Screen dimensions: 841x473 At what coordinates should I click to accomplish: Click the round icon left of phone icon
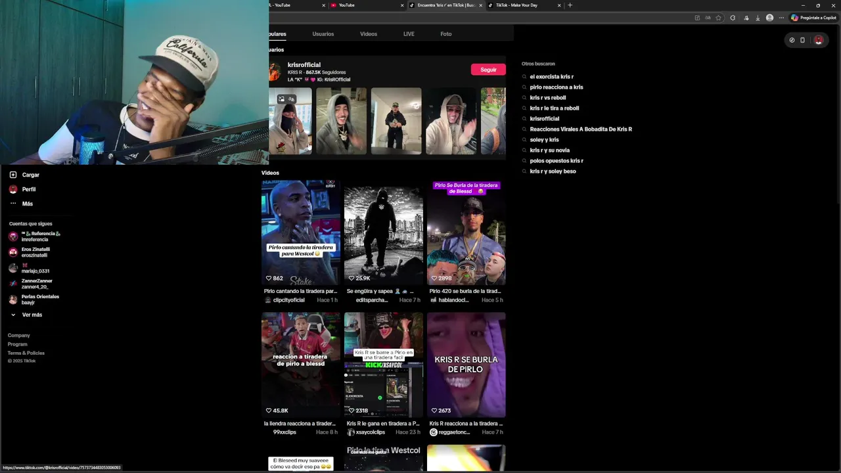coord(792,40)
